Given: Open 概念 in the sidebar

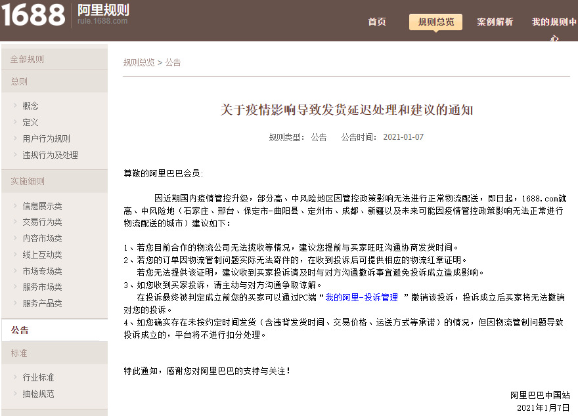Looking at the screenshot, I should [x=30, y=106].
